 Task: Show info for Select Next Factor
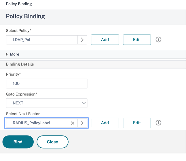tap(158, 123)
